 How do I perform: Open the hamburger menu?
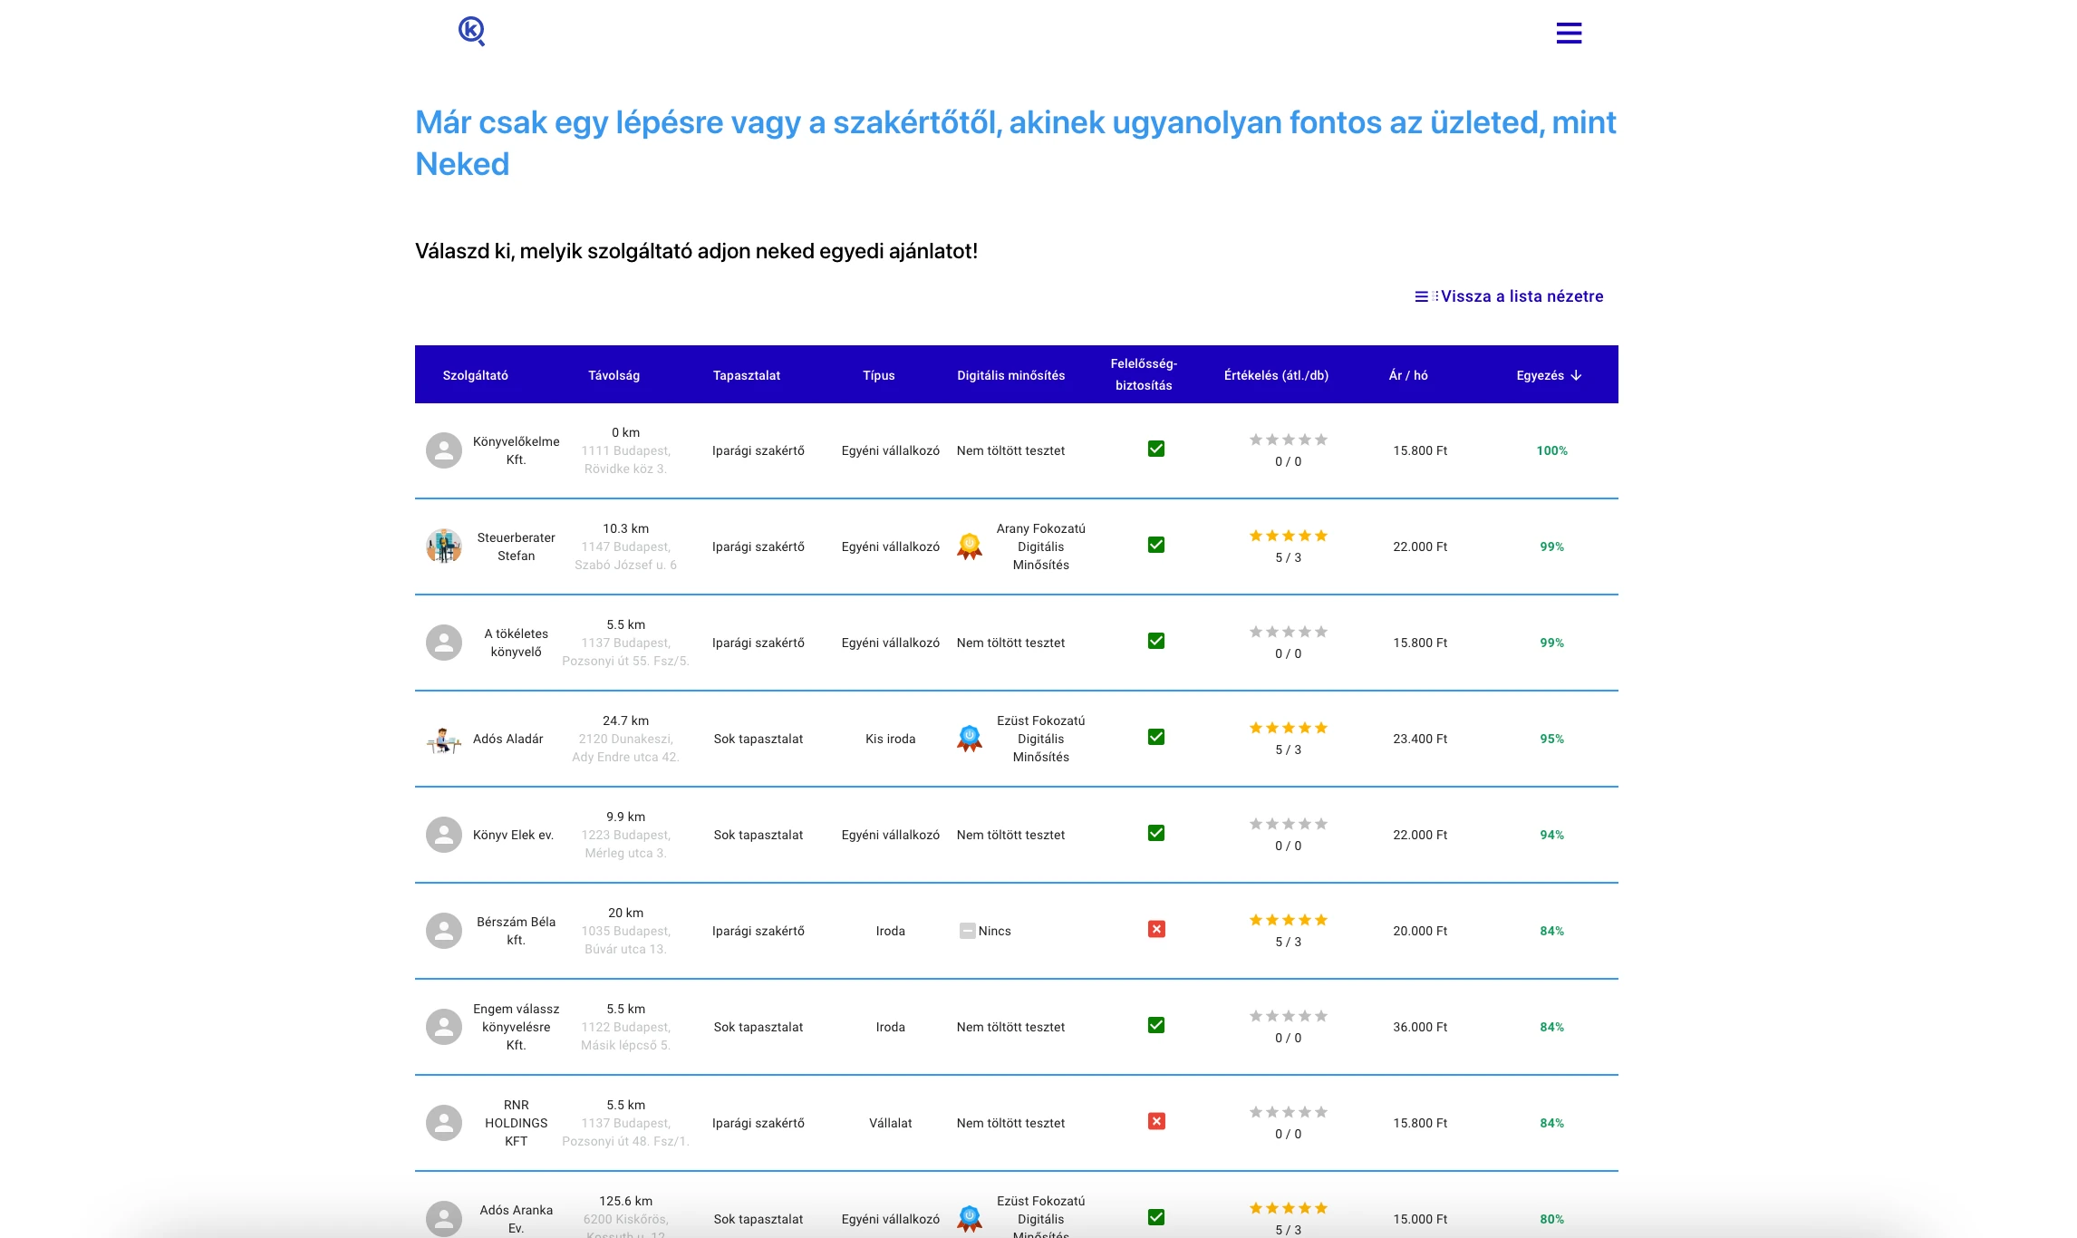(1569, 34)
